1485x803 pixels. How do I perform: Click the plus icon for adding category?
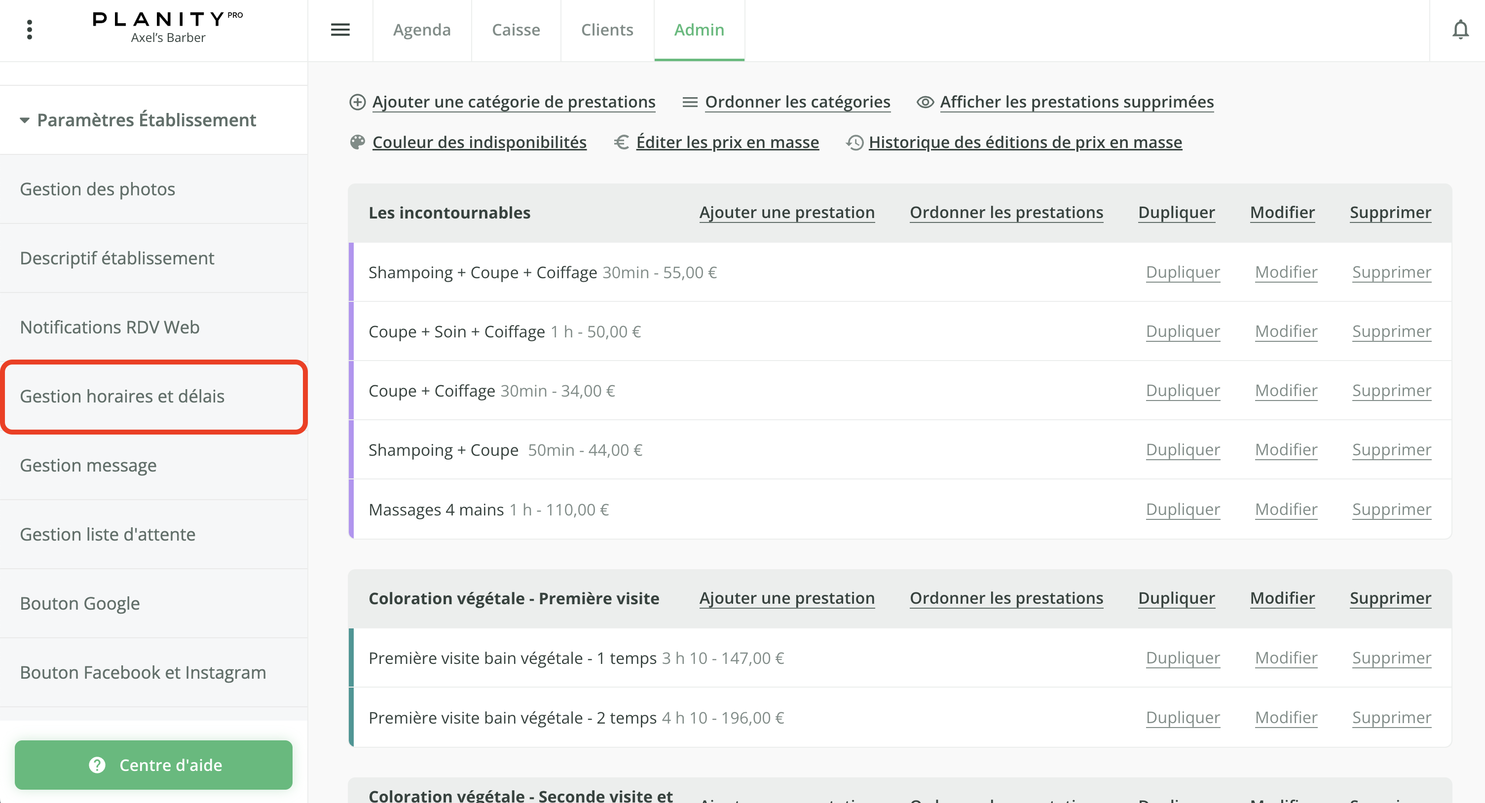click(x=357, y=102)
